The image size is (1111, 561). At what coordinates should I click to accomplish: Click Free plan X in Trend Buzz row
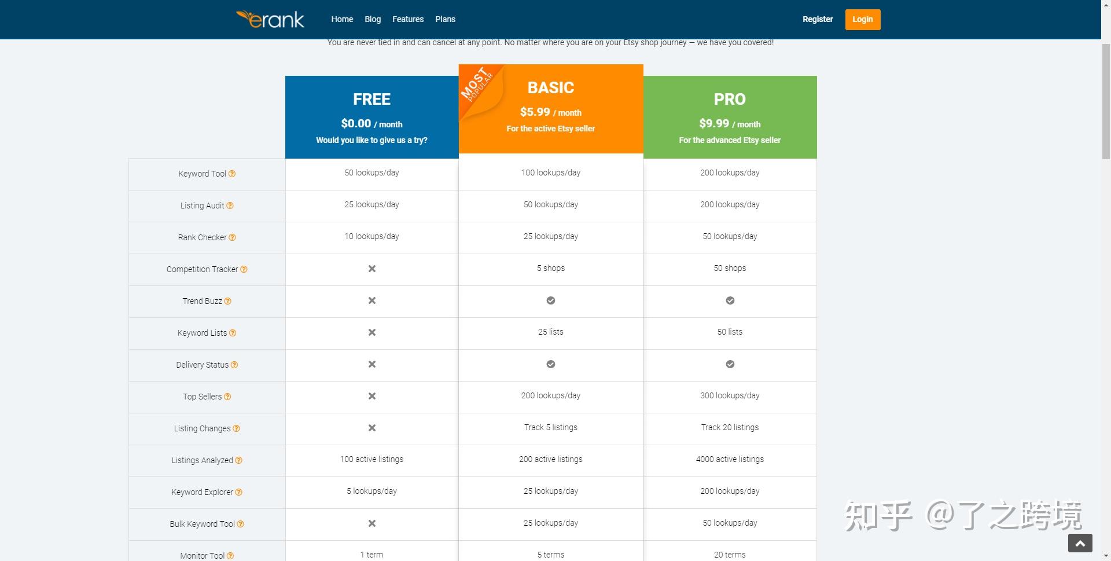click(372, 300)
